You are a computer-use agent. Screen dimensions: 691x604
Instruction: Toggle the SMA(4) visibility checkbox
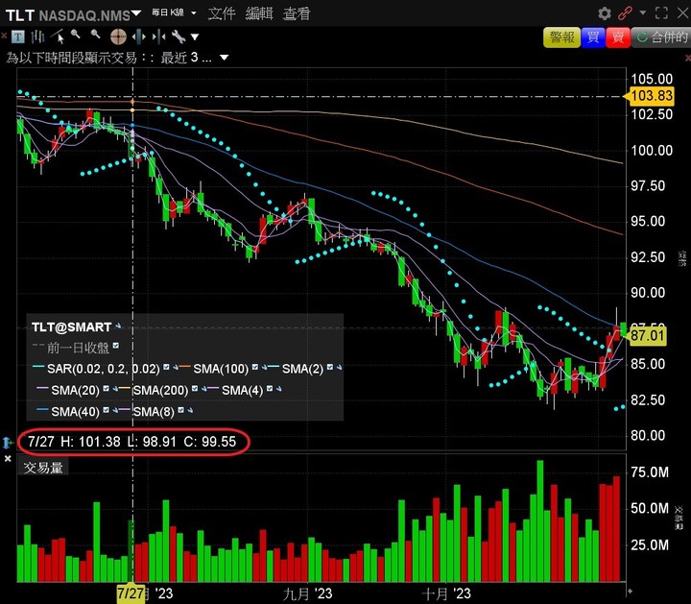270,388
